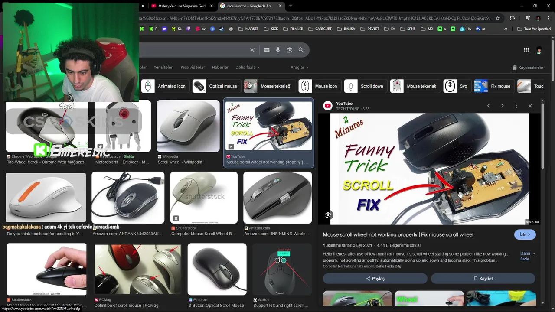The image size is (555, 312).
Task: Select the 'Animated icon' suggestion chip
Action: coord(165,86)
